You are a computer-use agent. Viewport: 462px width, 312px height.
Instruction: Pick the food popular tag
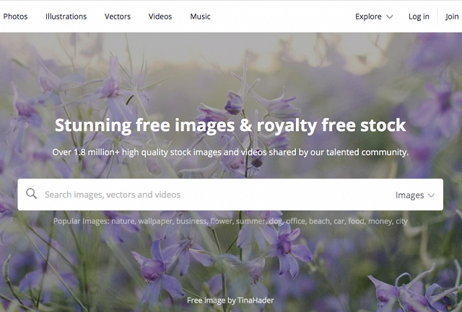(356, 220)
